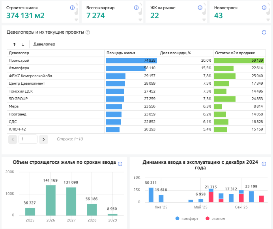273x229 pixels.
Task: Toggle комфорт legend series
Action: click(x=187, y=219)
